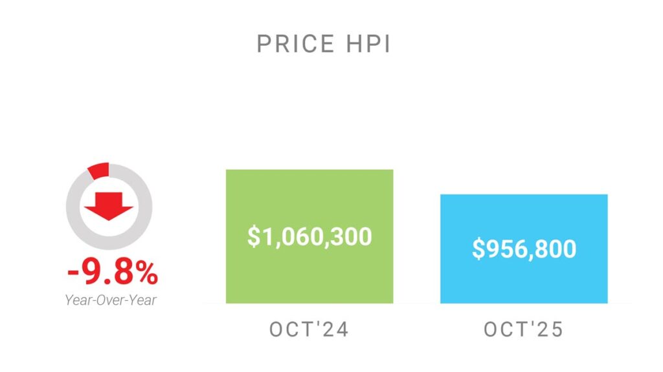The height and width of the screenshot is (372, 663).
Task: Click the OCT'24 axis label
Action: point(309,329)
